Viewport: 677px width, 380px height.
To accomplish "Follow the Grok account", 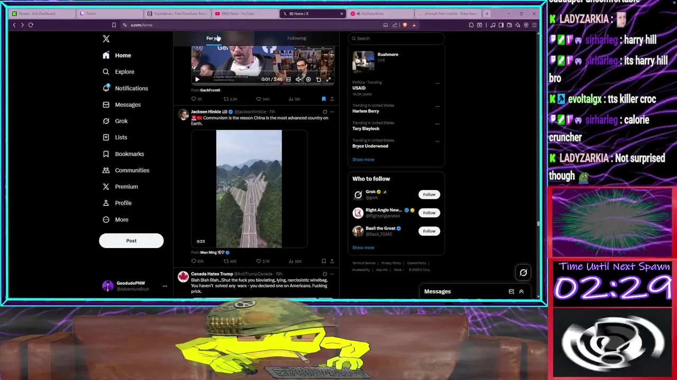I will tap(429, 194).
